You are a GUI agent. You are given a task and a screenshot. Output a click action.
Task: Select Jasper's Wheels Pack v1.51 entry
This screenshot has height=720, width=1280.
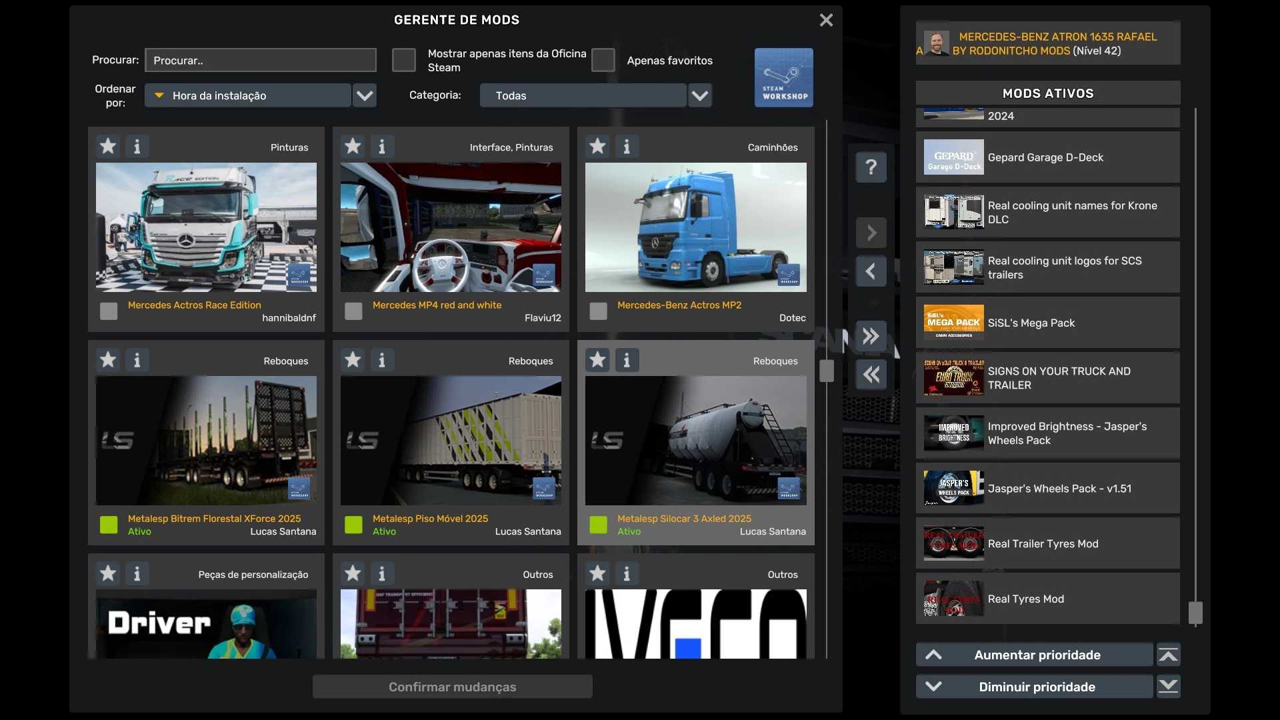1047,489
